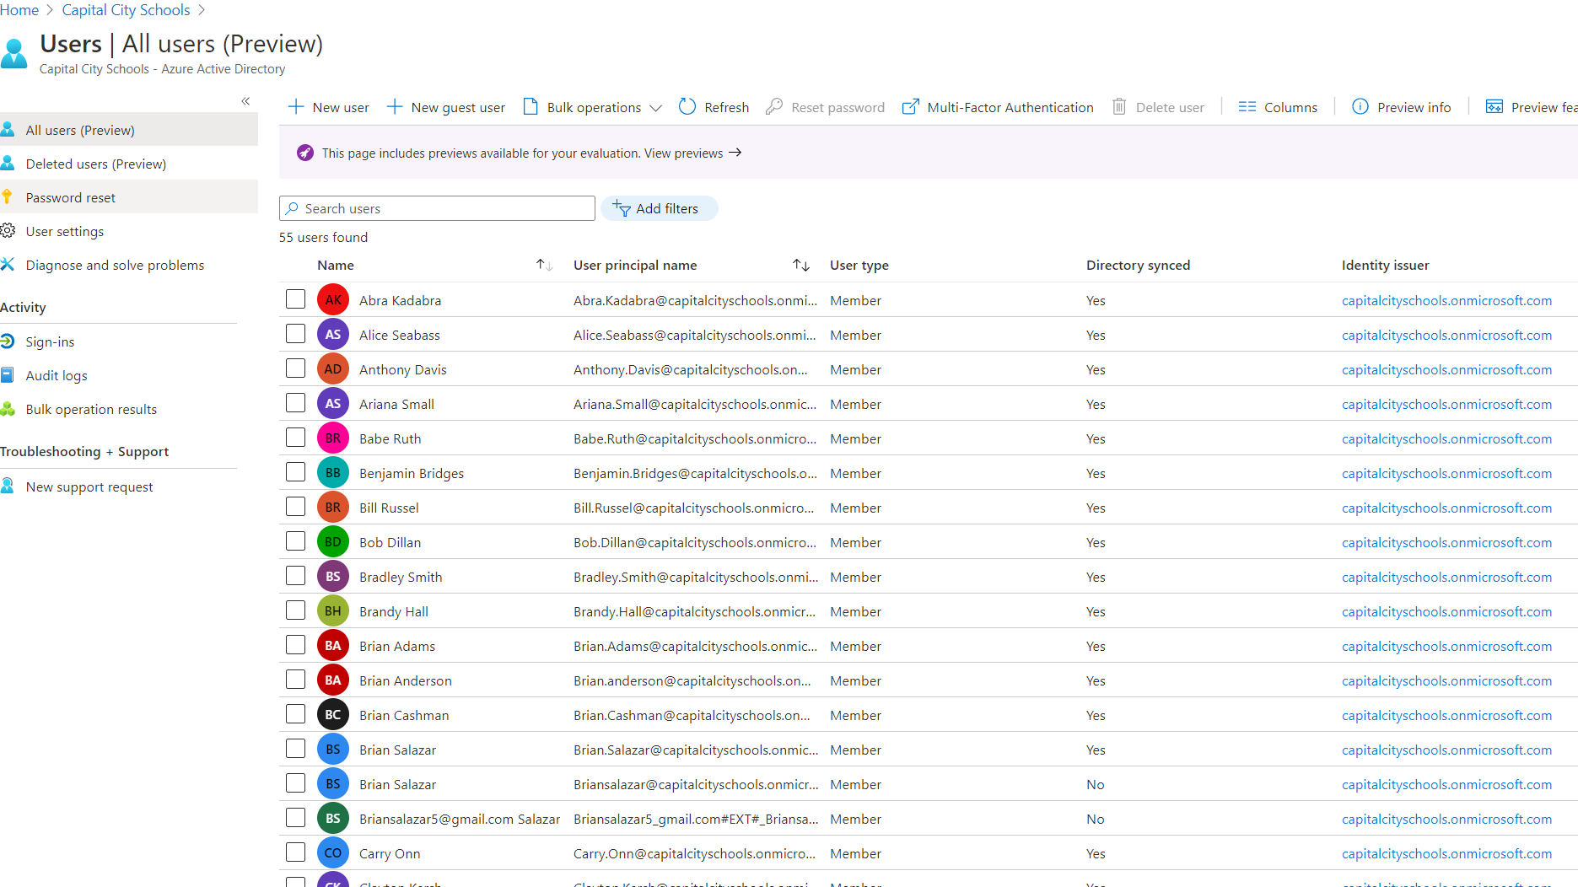Click the Diagnose and solve problems wrench icon
This screenshot has height=887, width=1578.
click(x=8, y=265)
